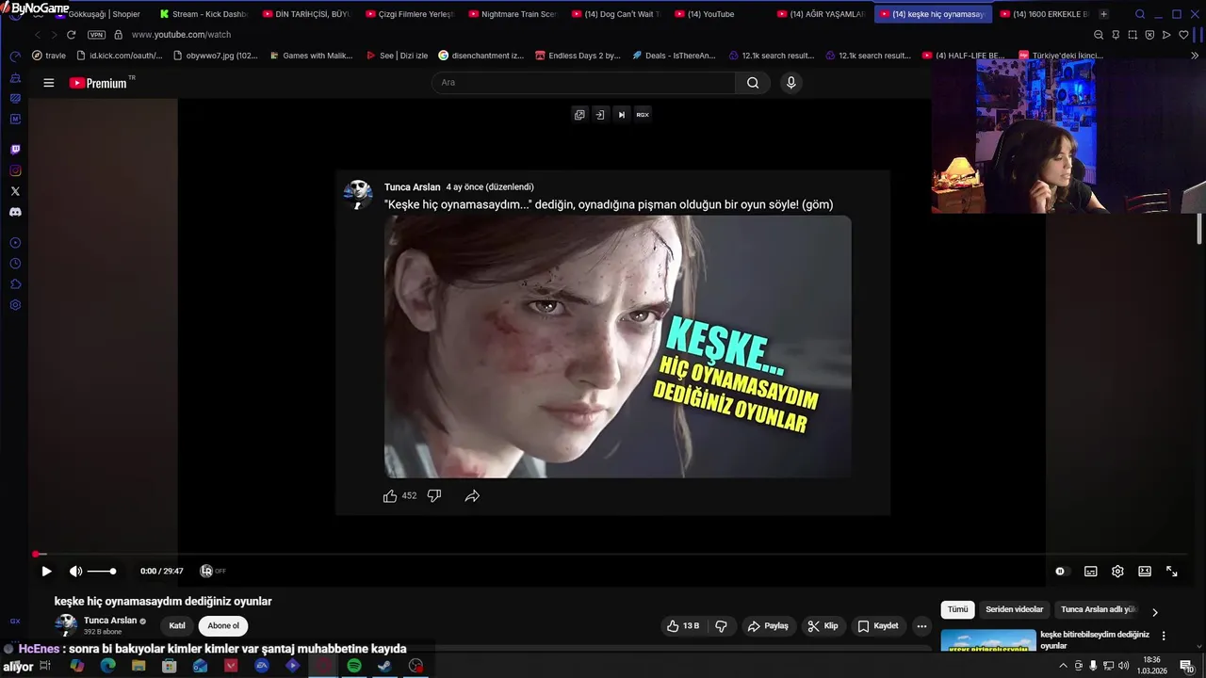Screen dimensions: 1206x678
Task: Reload the page
Action: point(71,35)
